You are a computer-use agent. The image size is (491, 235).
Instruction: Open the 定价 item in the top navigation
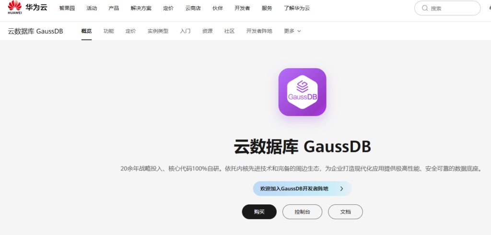point(168,8)
